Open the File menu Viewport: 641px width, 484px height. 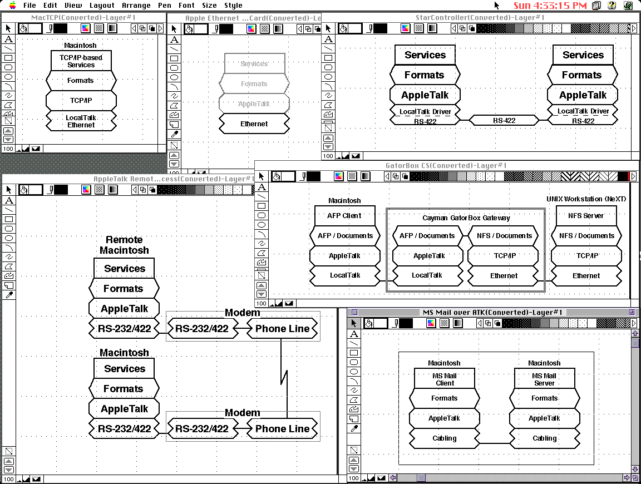[x=29, y=6]
